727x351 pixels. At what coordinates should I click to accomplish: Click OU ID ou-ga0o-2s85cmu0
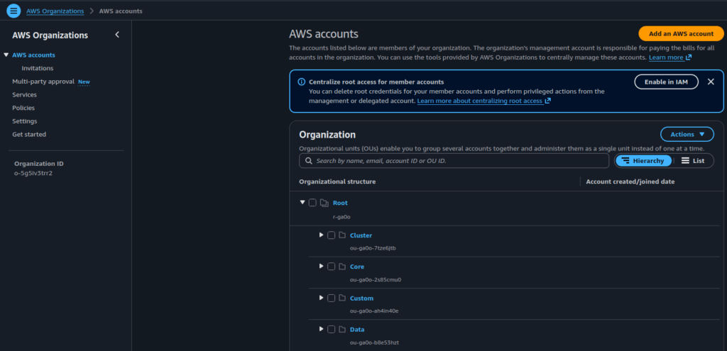(x=376, y=279)
